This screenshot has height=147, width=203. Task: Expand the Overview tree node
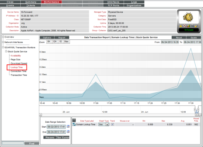click(3, 37)
